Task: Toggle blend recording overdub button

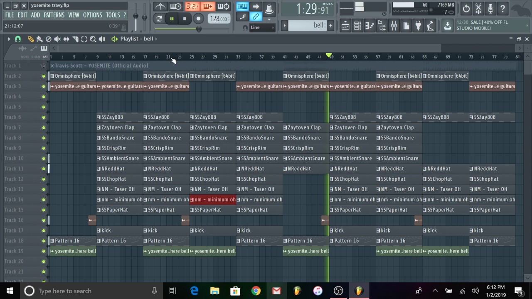Action: pos(208,7)
